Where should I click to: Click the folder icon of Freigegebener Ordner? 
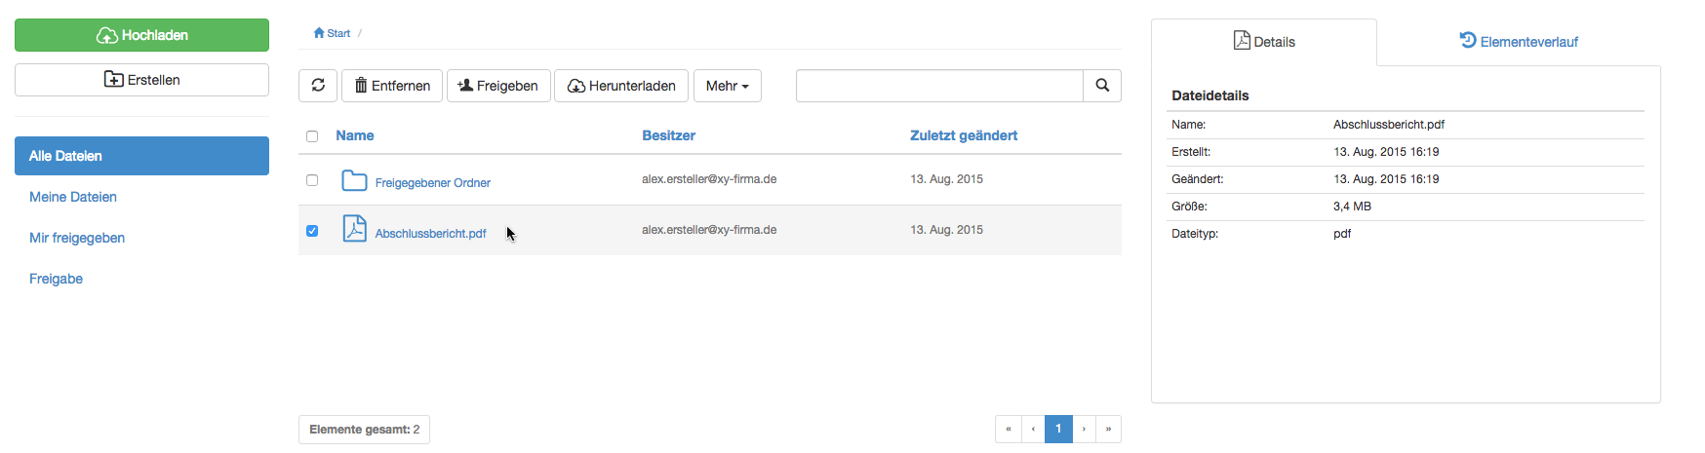[354, 180]
